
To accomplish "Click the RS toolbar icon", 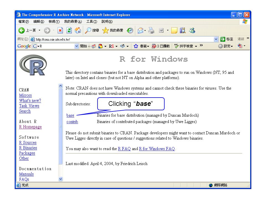I will pos(111,46).
